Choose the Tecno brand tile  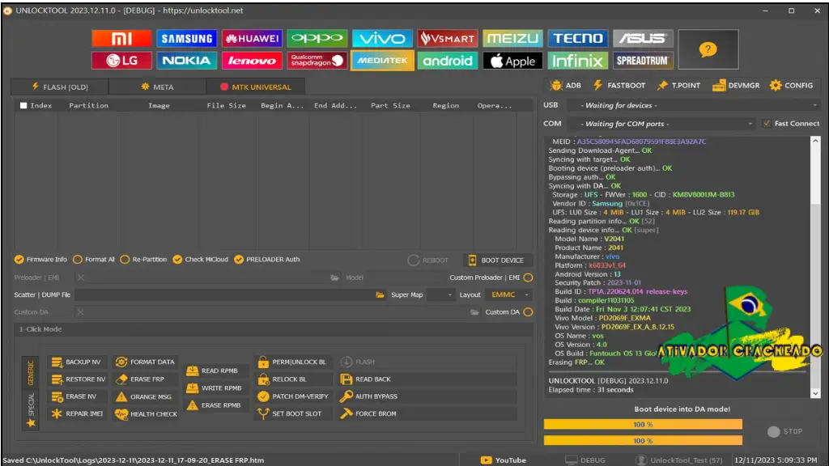[x=577, y=39]
